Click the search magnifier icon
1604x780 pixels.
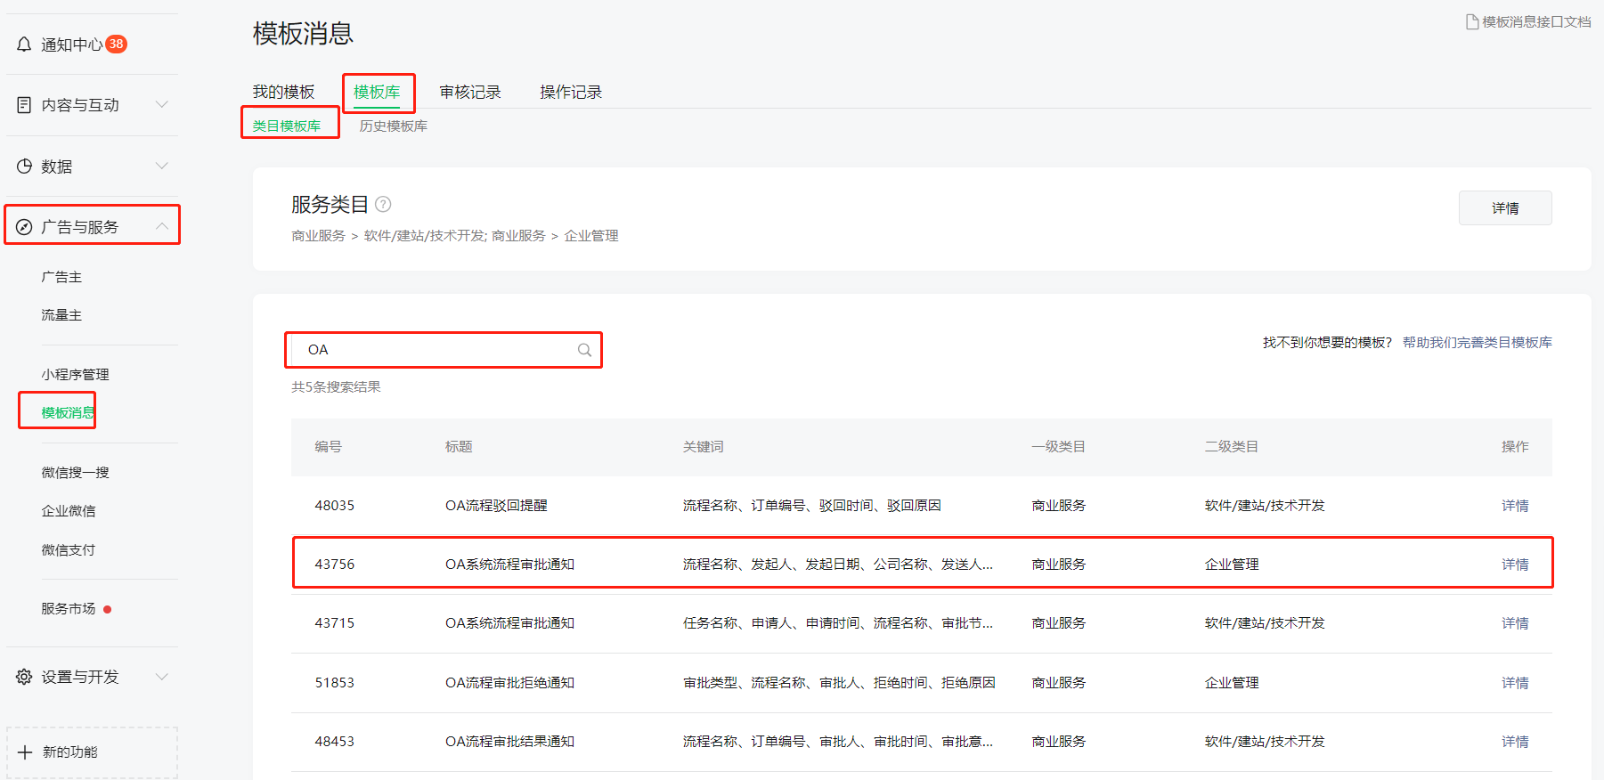click(x=584, y=350)
